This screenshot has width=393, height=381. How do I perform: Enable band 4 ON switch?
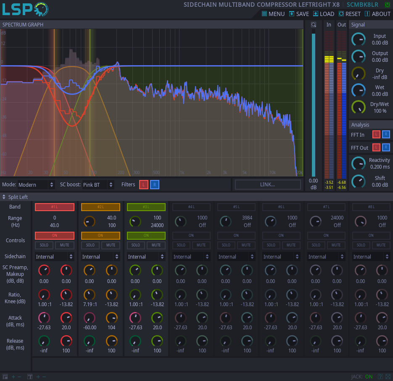[x=191, y=235]
